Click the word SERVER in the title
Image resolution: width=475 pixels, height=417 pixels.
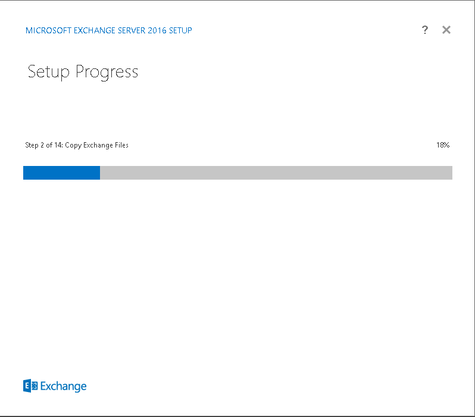(132, 30)
